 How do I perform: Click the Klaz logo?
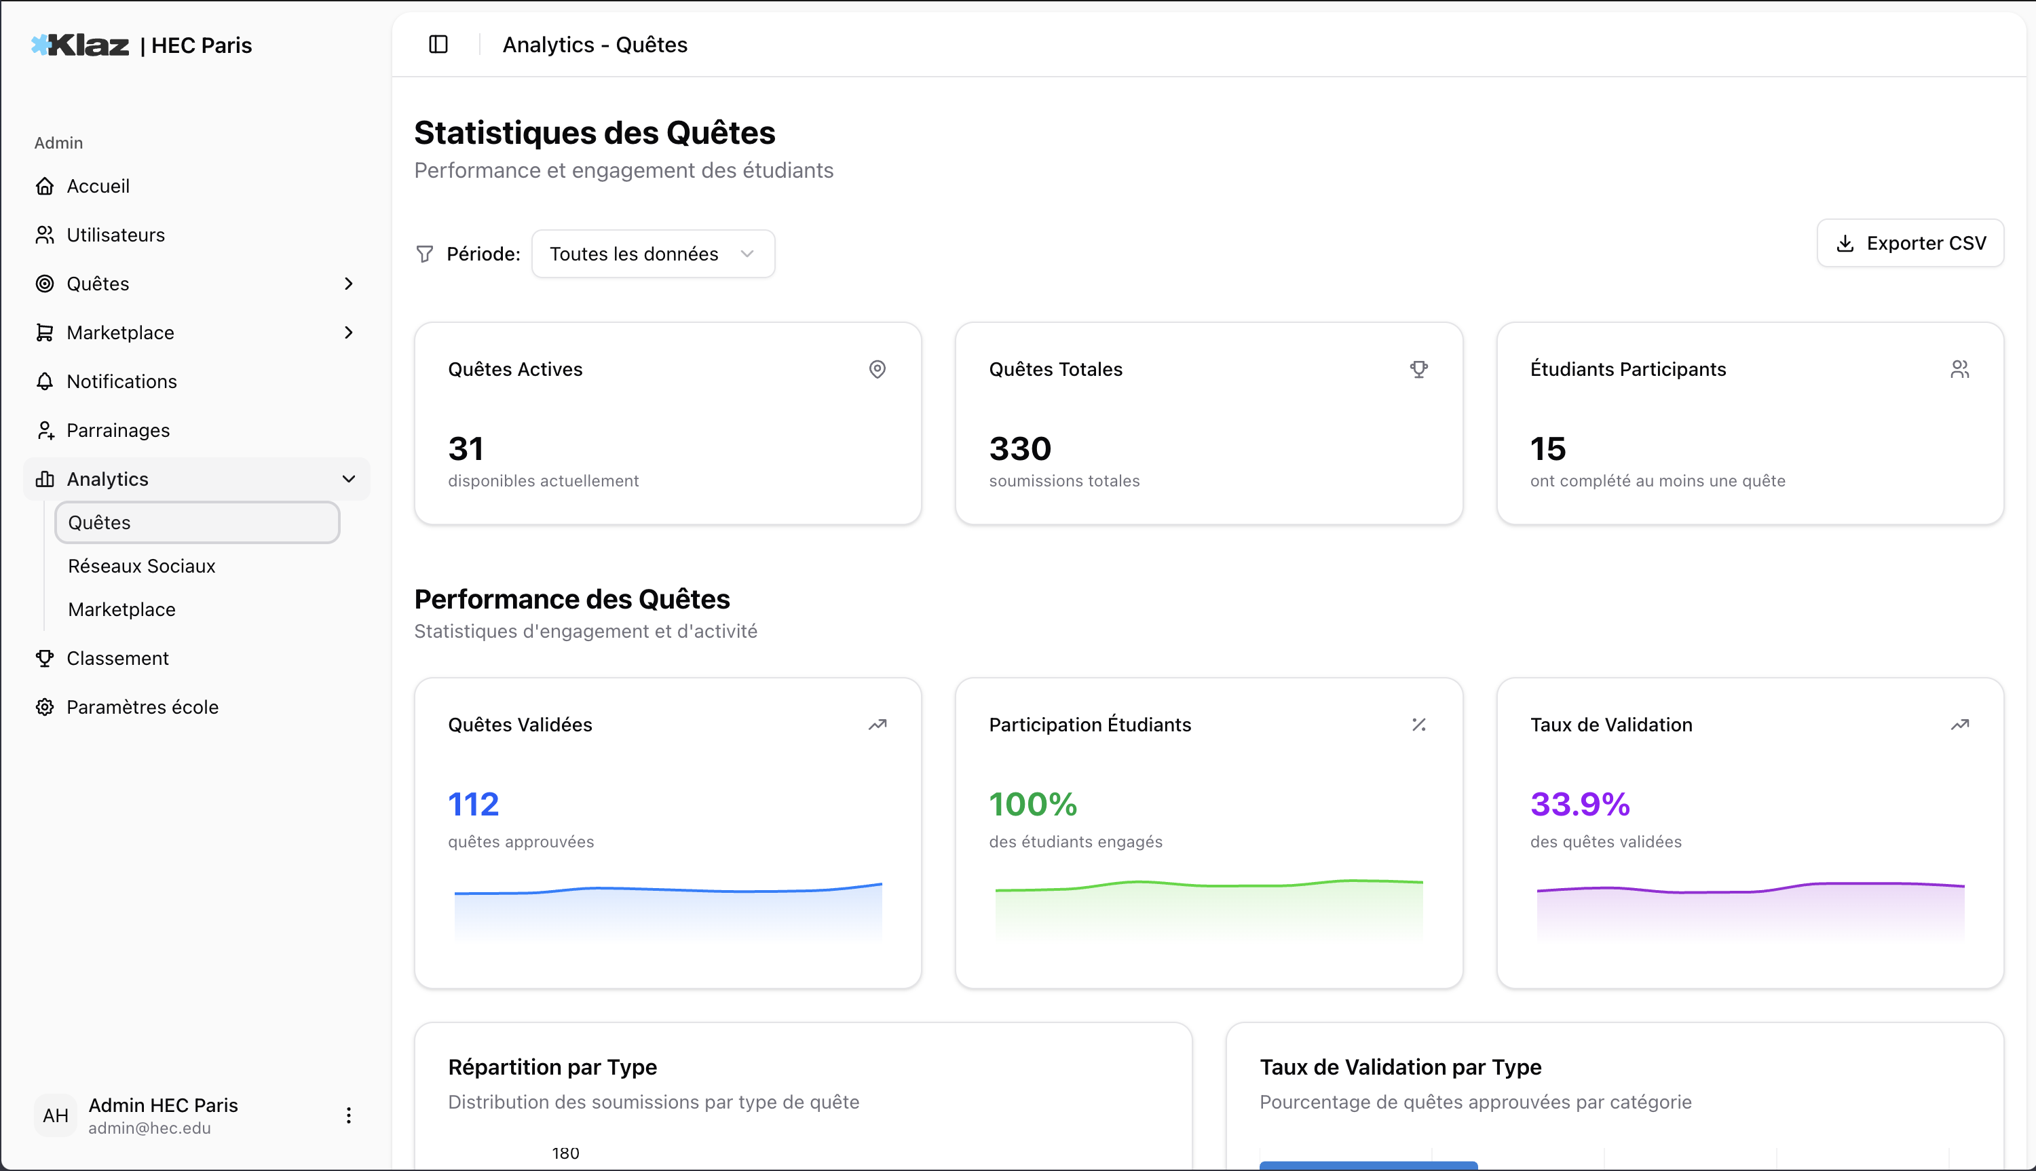point(81,45)
